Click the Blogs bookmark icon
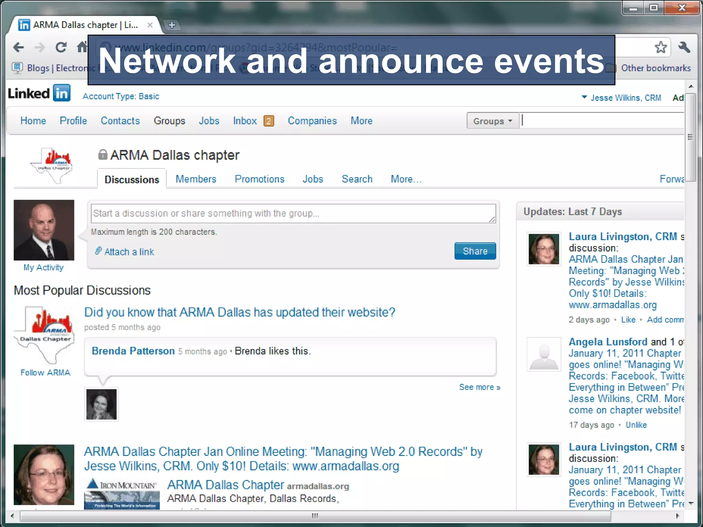The image size is (703, 527). point(18,68)
